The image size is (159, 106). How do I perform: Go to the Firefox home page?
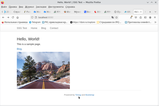tap(18, 18)
